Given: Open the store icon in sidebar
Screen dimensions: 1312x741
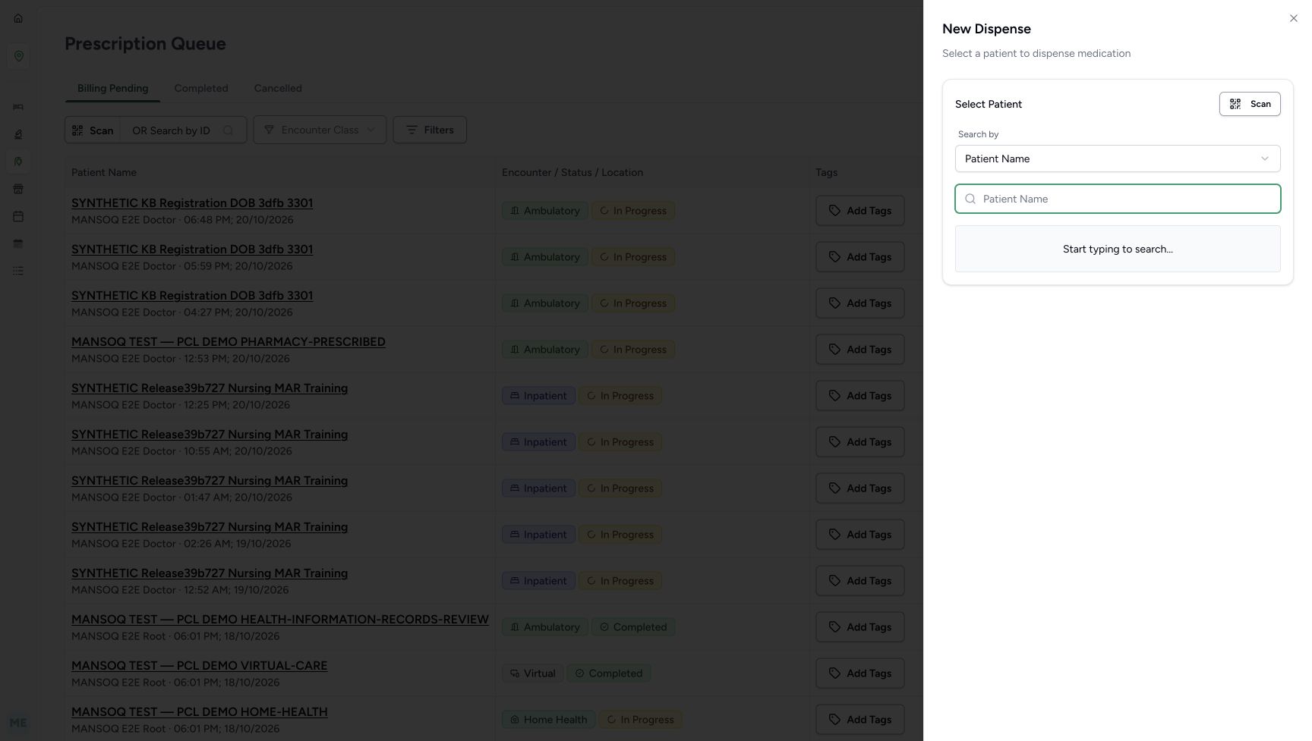Looking at the screenshot, I should click(18, 189).
